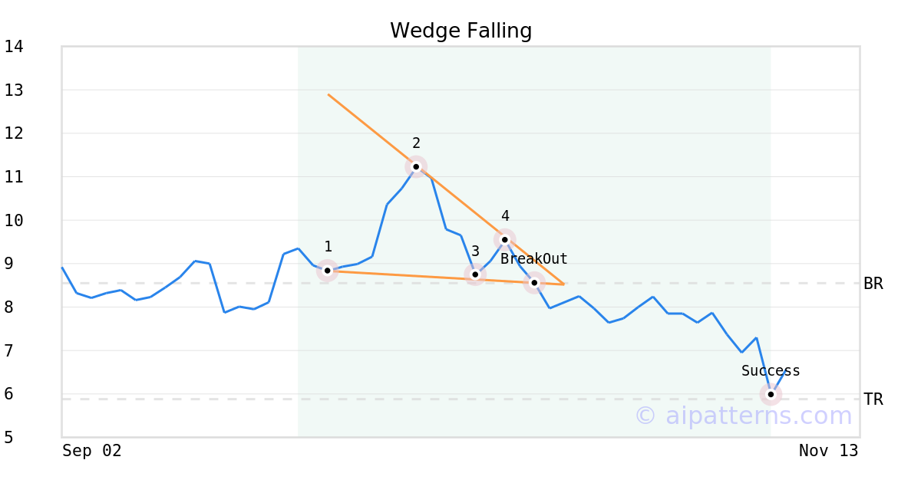
Task: Click the upper orange trendline's top end
Action: click(x=328, y=94)
